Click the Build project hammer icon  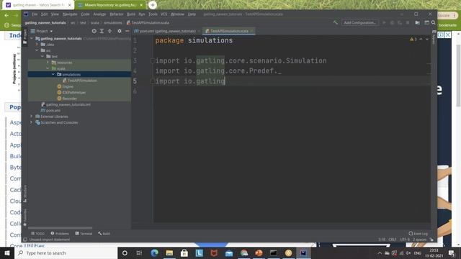click(x=335, y=22)
